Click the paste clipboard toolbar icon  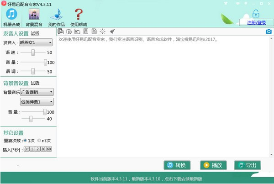(69, 32)
